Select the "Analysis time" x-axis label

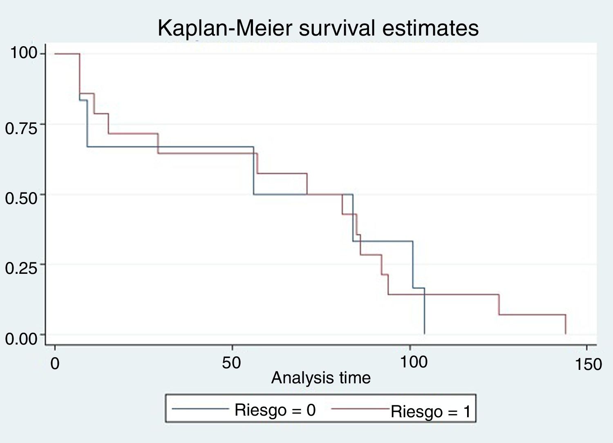pyautogui.click(x=321, y=378)
